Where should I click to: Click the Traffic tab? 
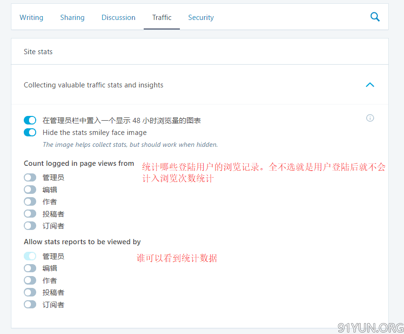coord(162,18)
